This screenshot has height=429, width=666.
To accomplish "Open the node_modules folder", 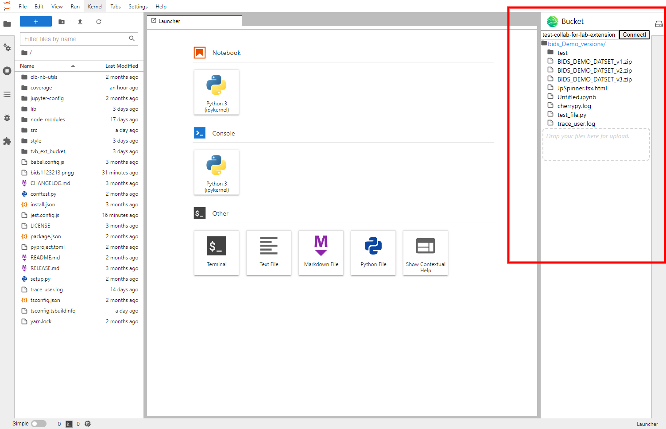I will 47,120.
